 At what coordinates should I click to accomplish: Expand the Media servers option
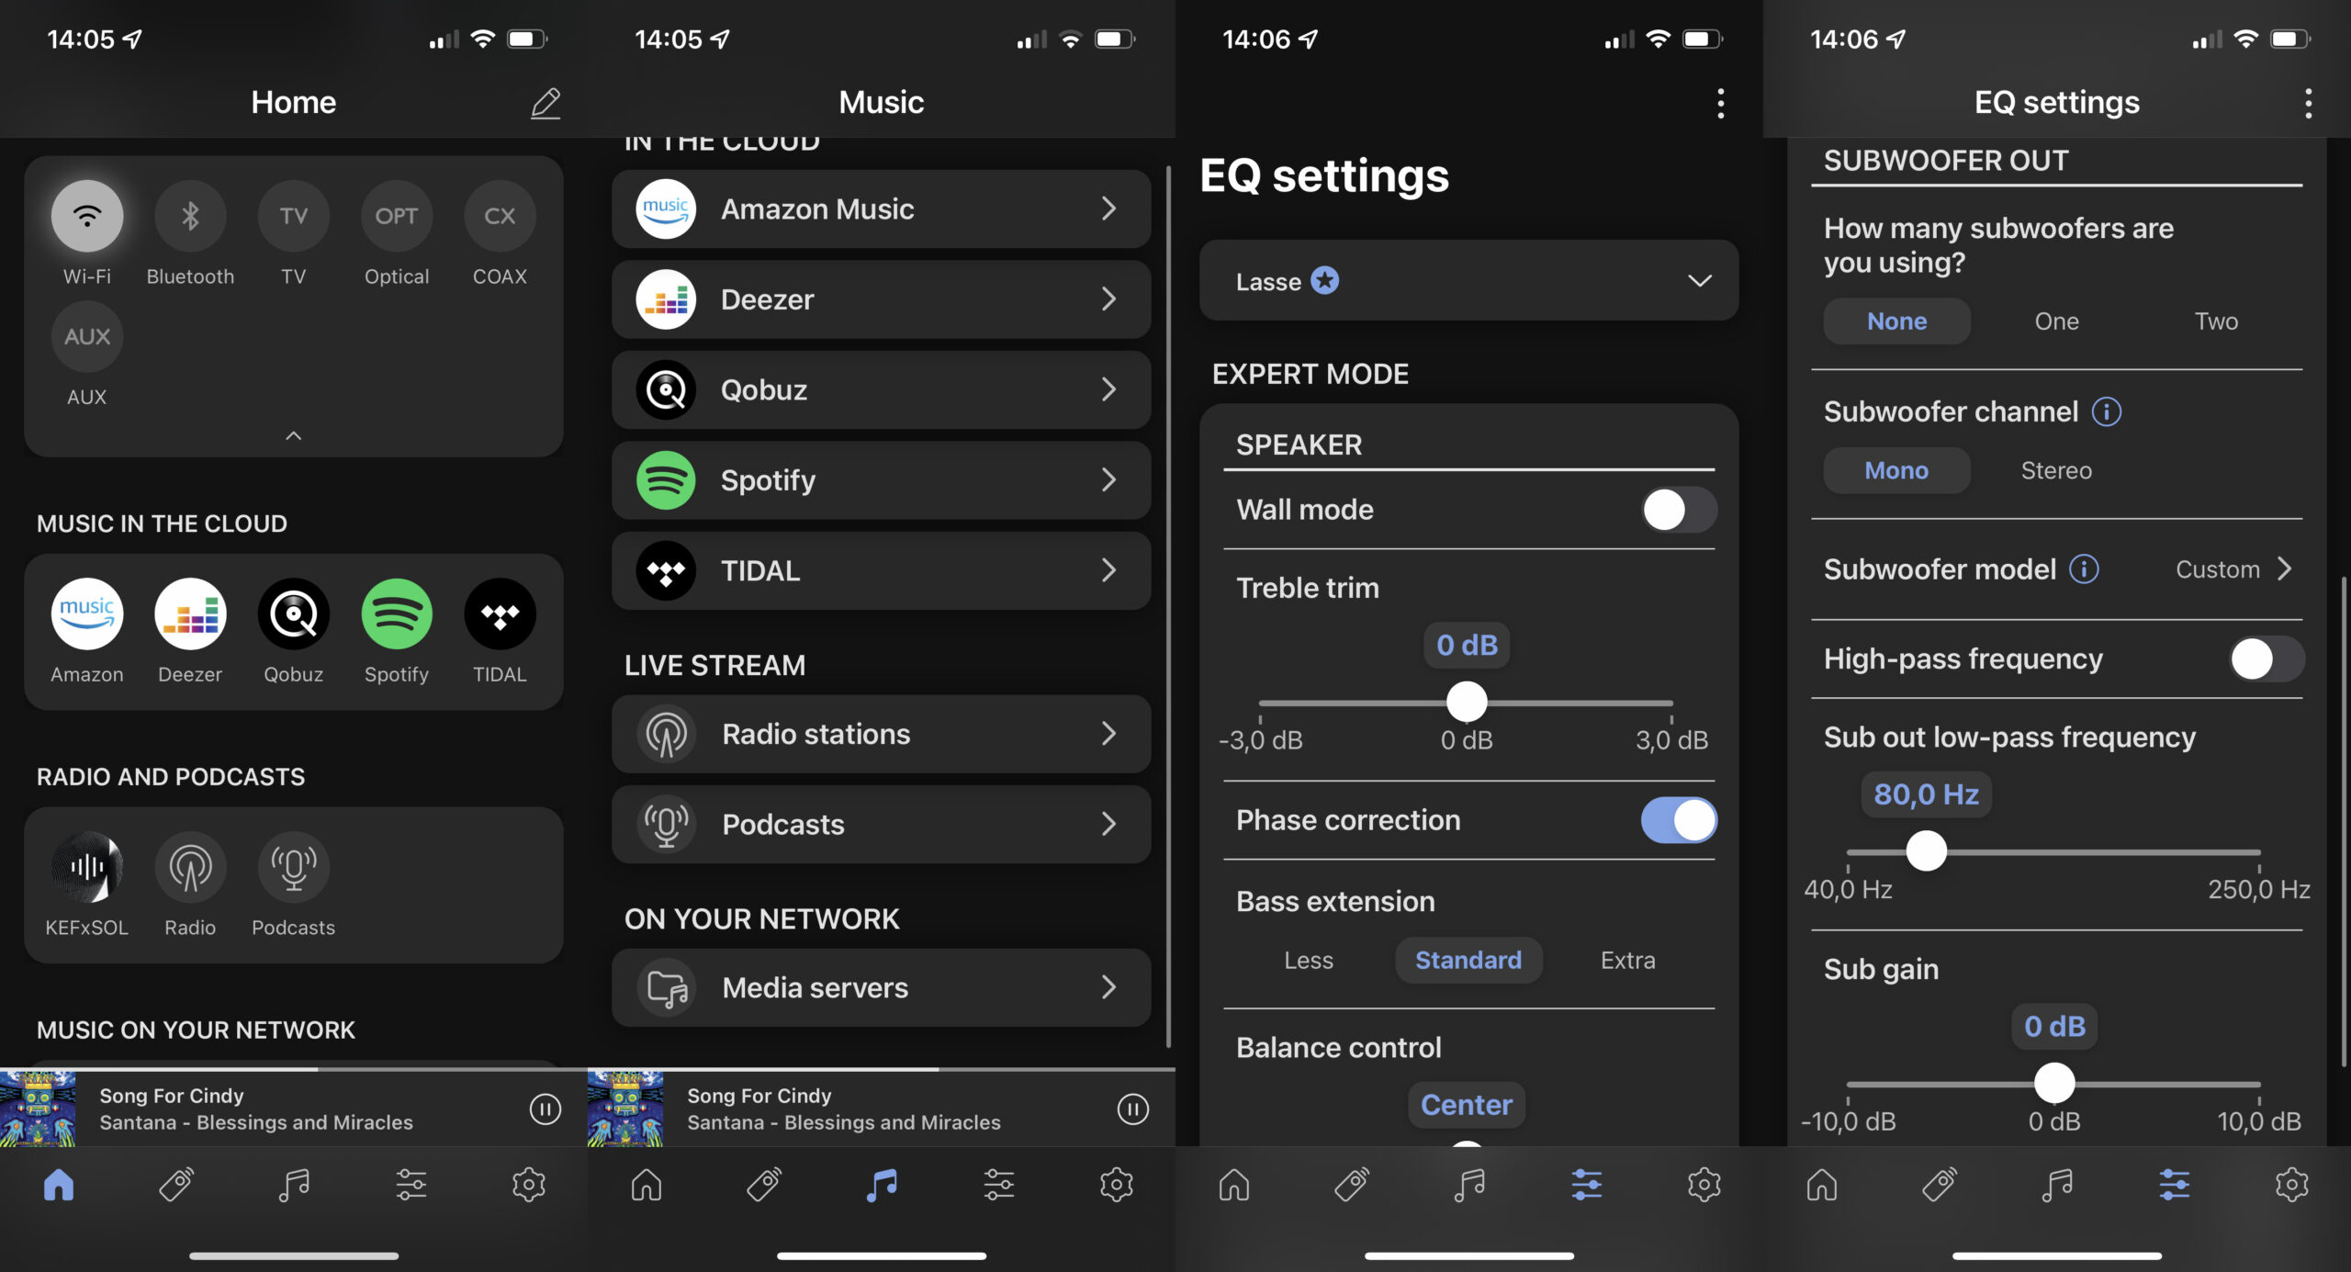(882, 987)
